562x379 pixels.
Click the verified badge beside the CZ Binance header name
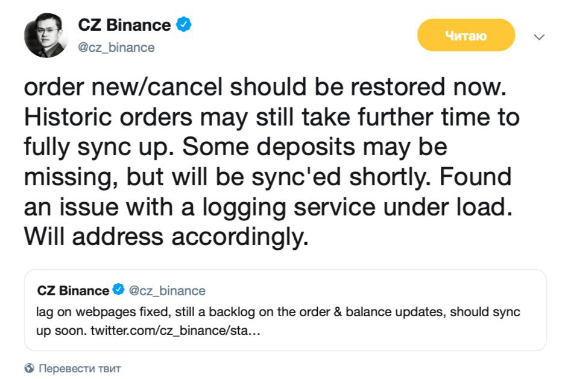click(183, 25)
